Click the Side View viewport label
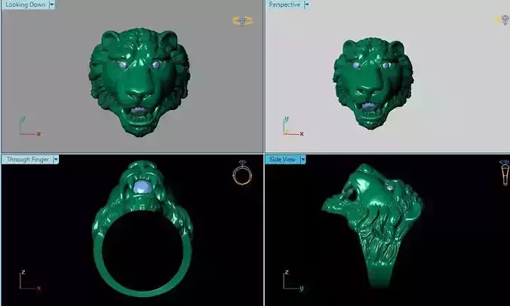This screenshot has width=510, height=306. [x=282, y=160]
